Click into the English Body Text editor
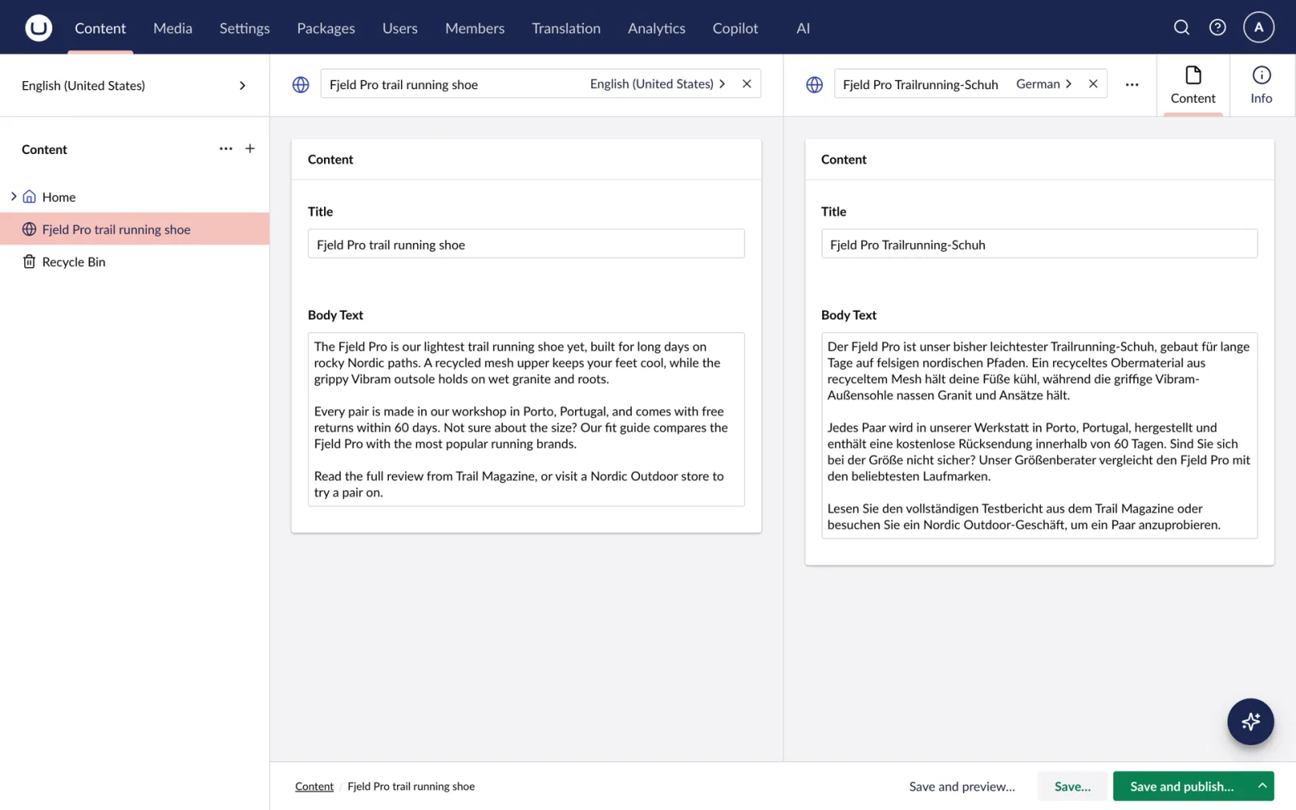Viewport: 1296px width, 810px height. point(526,420)
